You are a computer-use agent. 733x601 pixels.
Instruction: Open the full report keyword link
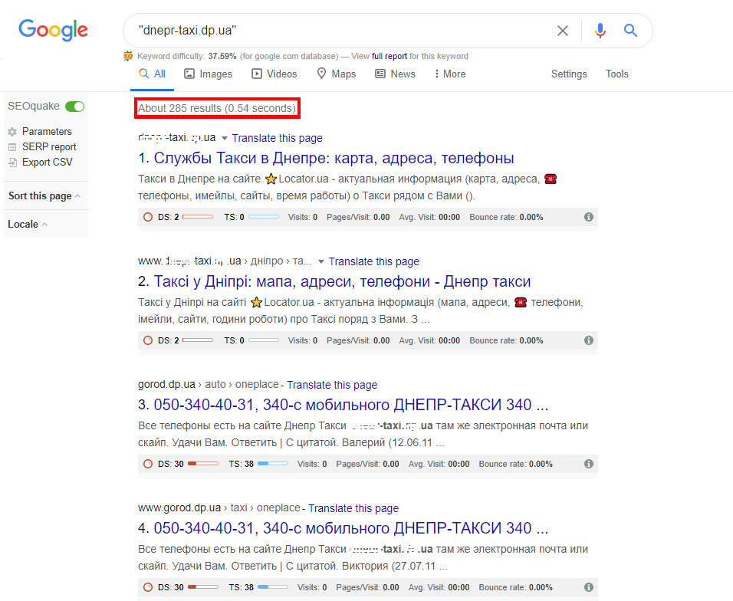[x=390, y=56]
